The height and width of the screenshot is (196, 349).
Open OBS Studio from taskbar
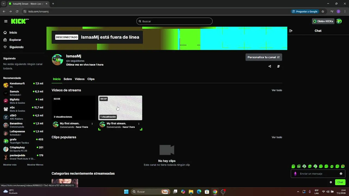point(223,192)
